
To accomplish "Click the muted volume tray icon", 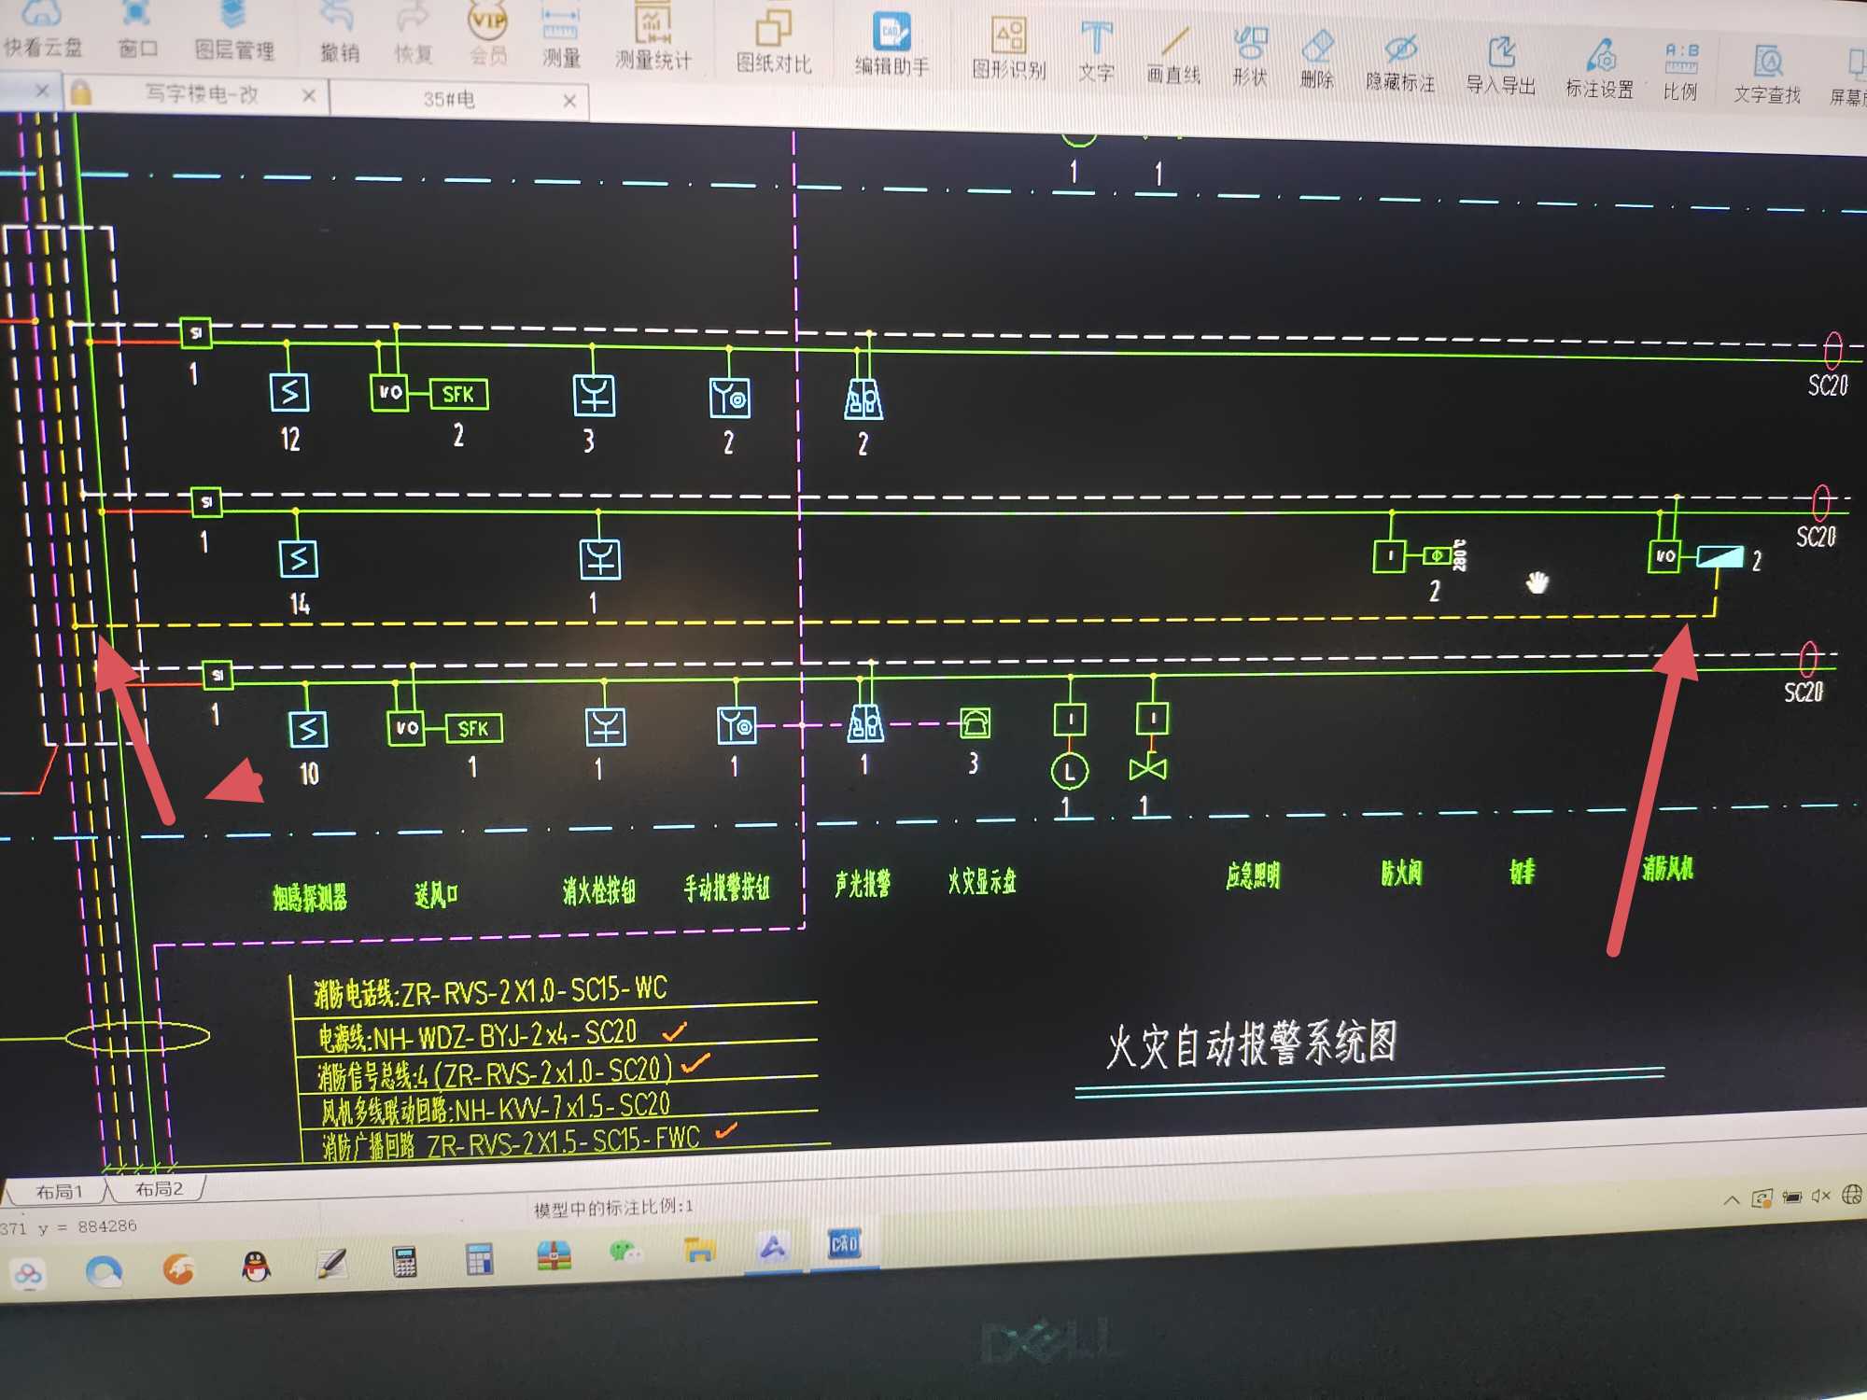I will [1820, 1196].
